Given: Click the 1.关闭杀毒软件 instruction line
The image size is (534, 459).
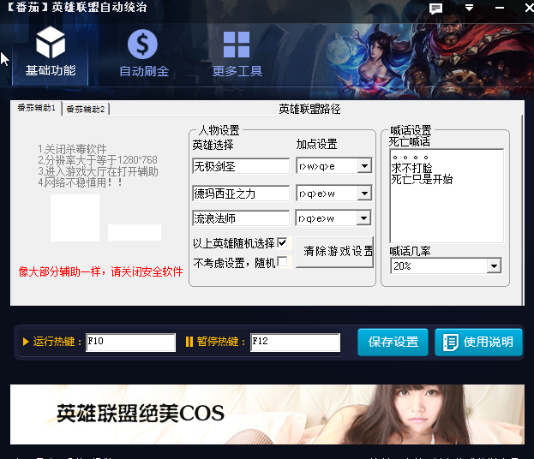Looking at the screenshot, I should click(x=72, y=149).
